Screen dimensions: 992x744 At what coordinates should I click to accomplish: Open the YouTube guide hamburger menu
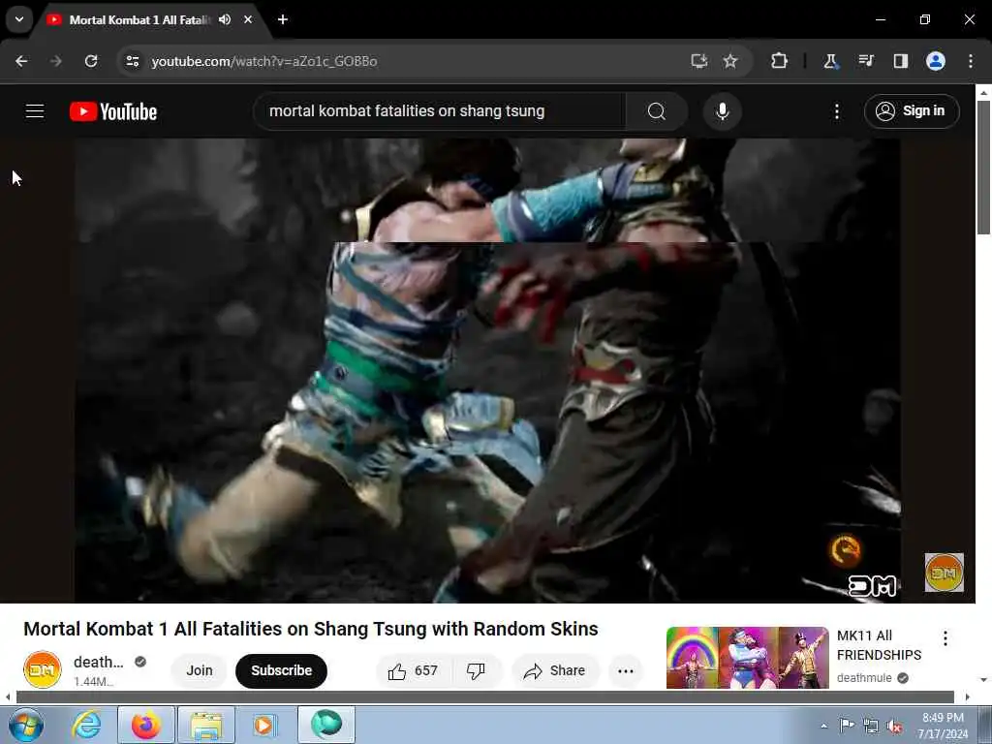tap(35, 111)
